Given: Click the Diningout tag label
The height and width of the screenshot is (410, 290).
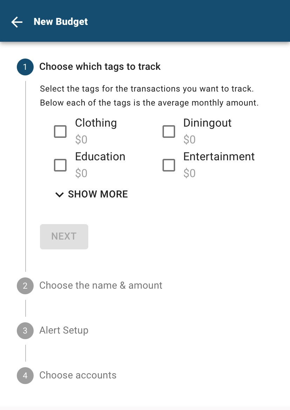Looking at the screenshot, I should click(x=207, y=123).
